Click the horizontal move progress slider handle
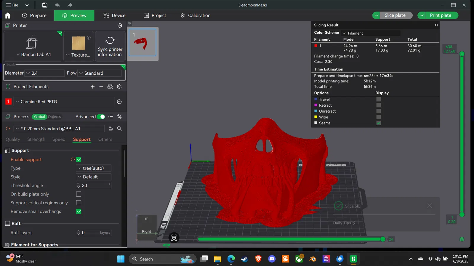The height and width of the screenshot is (266, 474). click(383, 239)
